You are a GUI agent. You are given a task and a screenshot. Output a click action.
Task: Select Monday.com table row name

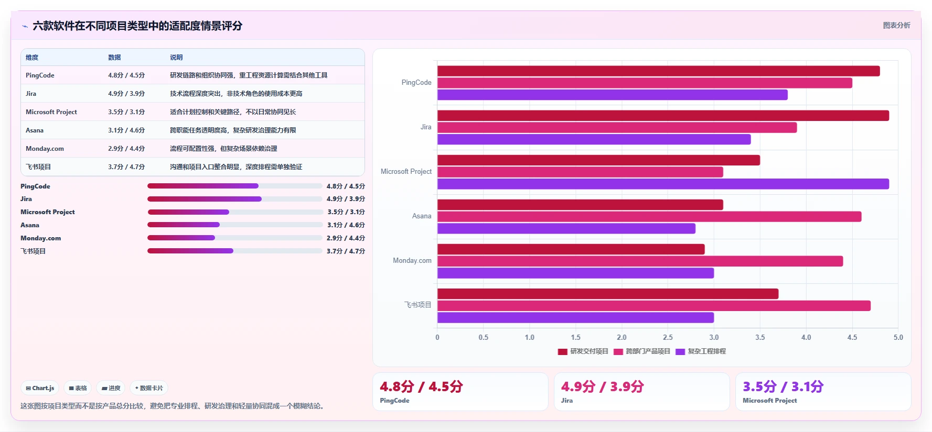[45, 149]
